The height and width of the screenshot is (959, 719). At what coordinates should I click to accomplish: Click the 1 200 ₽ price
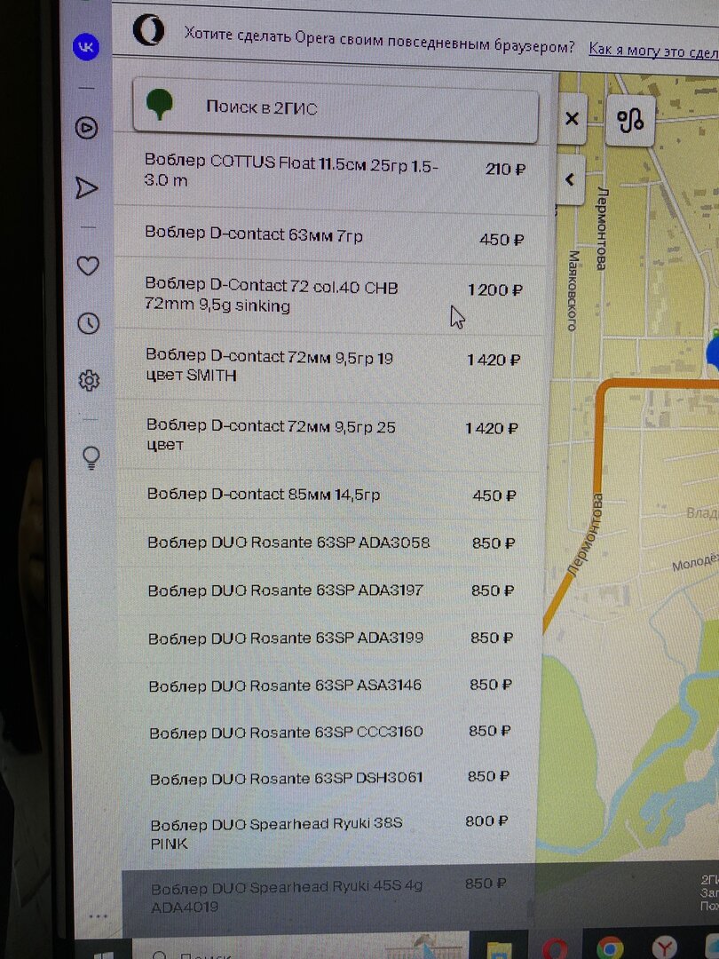pyautogui.click(x=495, y=289)
